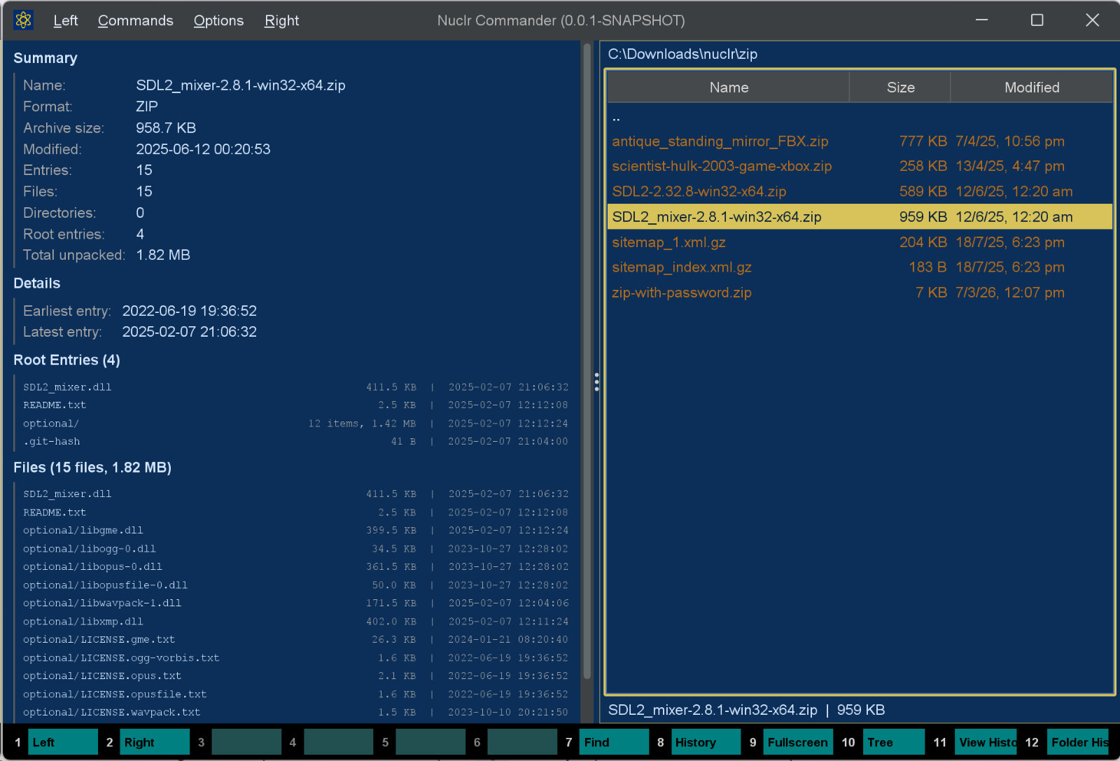
Task: Select scientist-hulk-2003-game-xbox.zip file
Action: (x=860, y=167)
